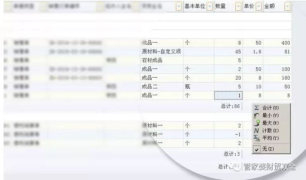The image size is (306, 180).
Task: Open the 数量 column filter dropdown arrow
Action: pos(238,7)
